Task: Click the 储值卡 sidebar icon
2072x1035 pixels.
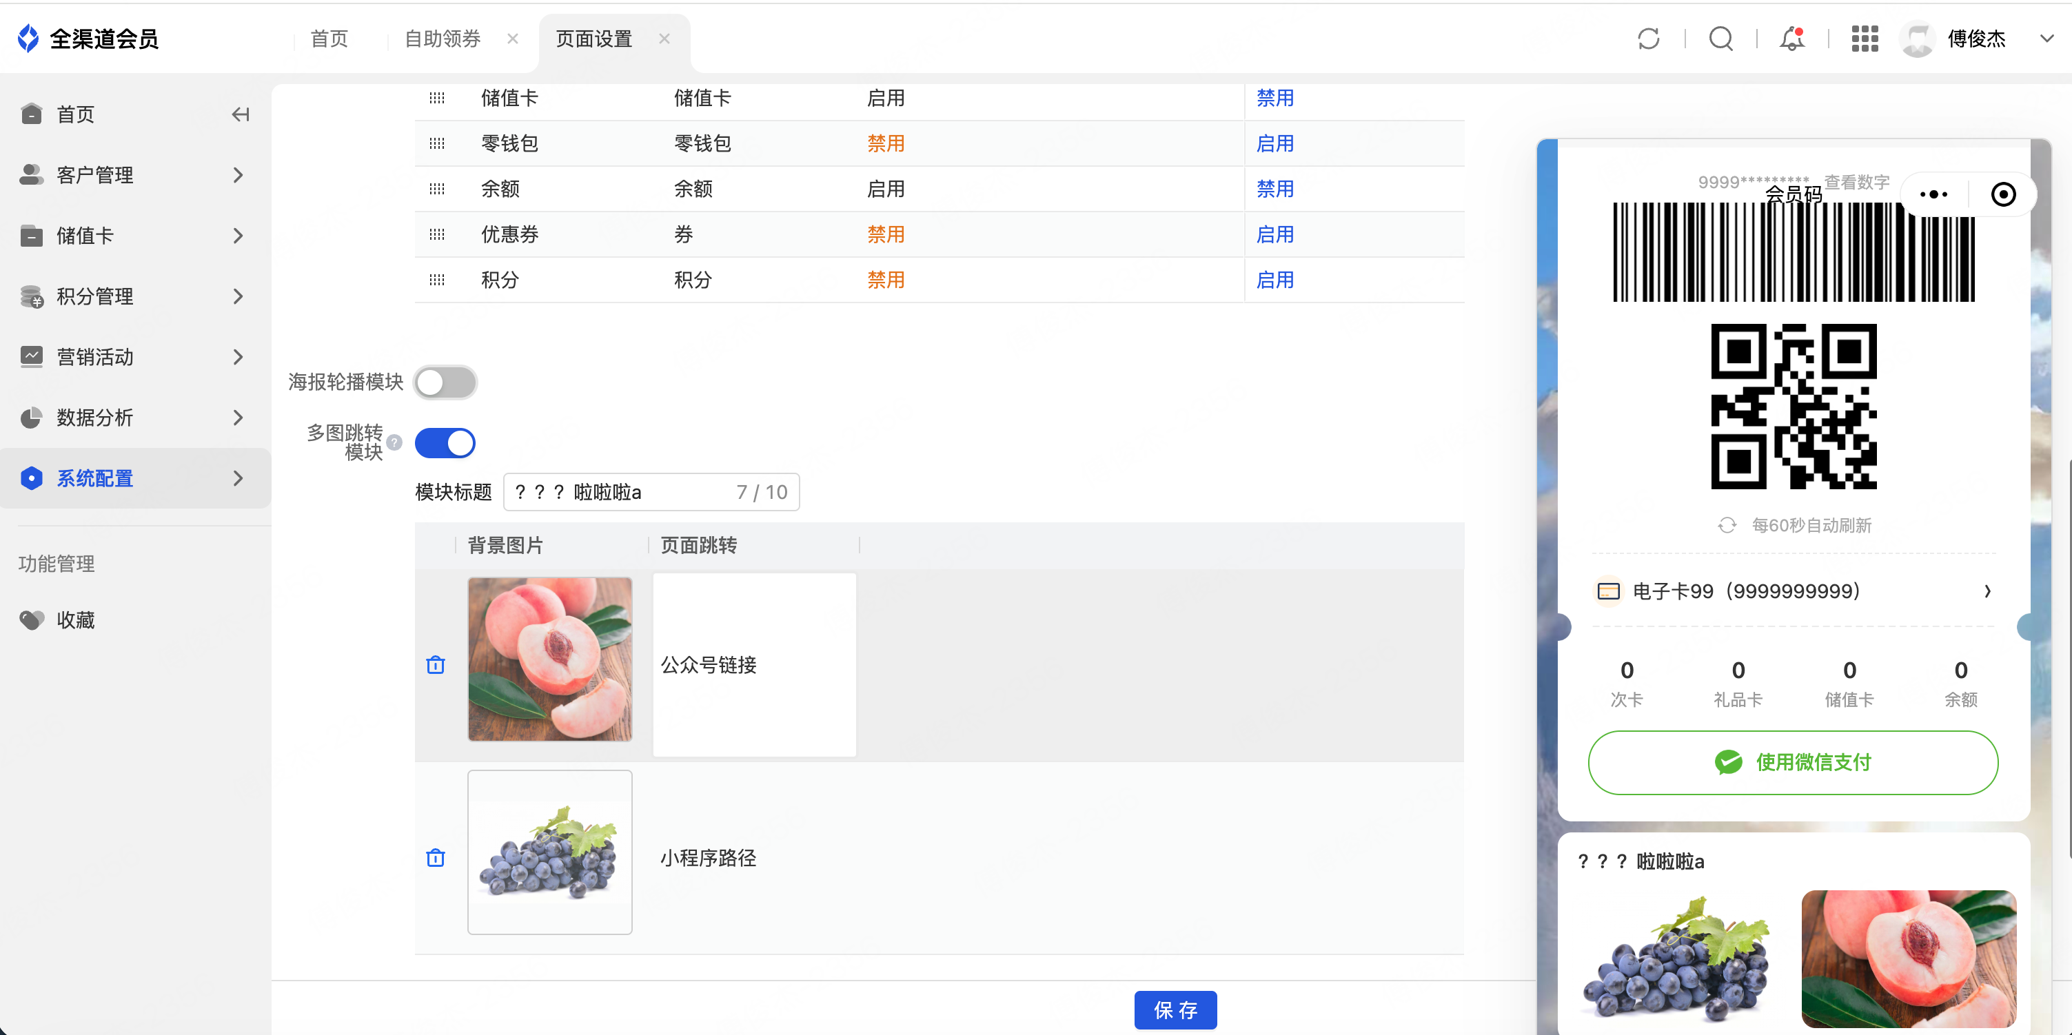Action: point(32,236)
